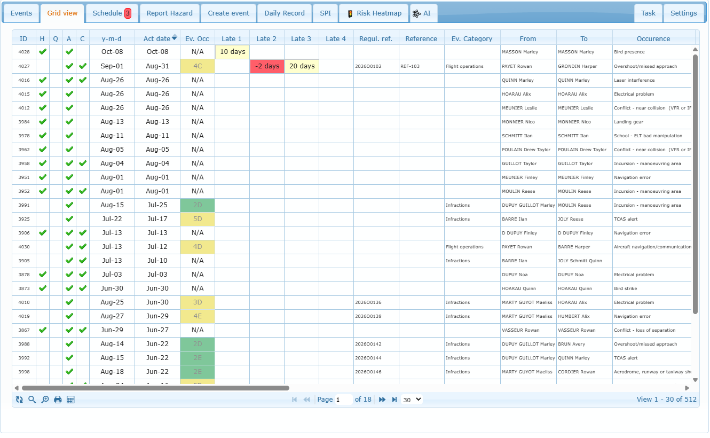Click C checkmark in row 4027
Image resolution: width=710 pixels, height=438 pixels.
[x=82, y=66]
